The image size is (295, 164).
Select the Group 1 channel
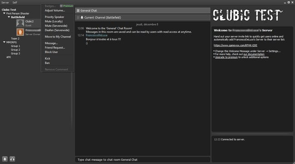15,46
